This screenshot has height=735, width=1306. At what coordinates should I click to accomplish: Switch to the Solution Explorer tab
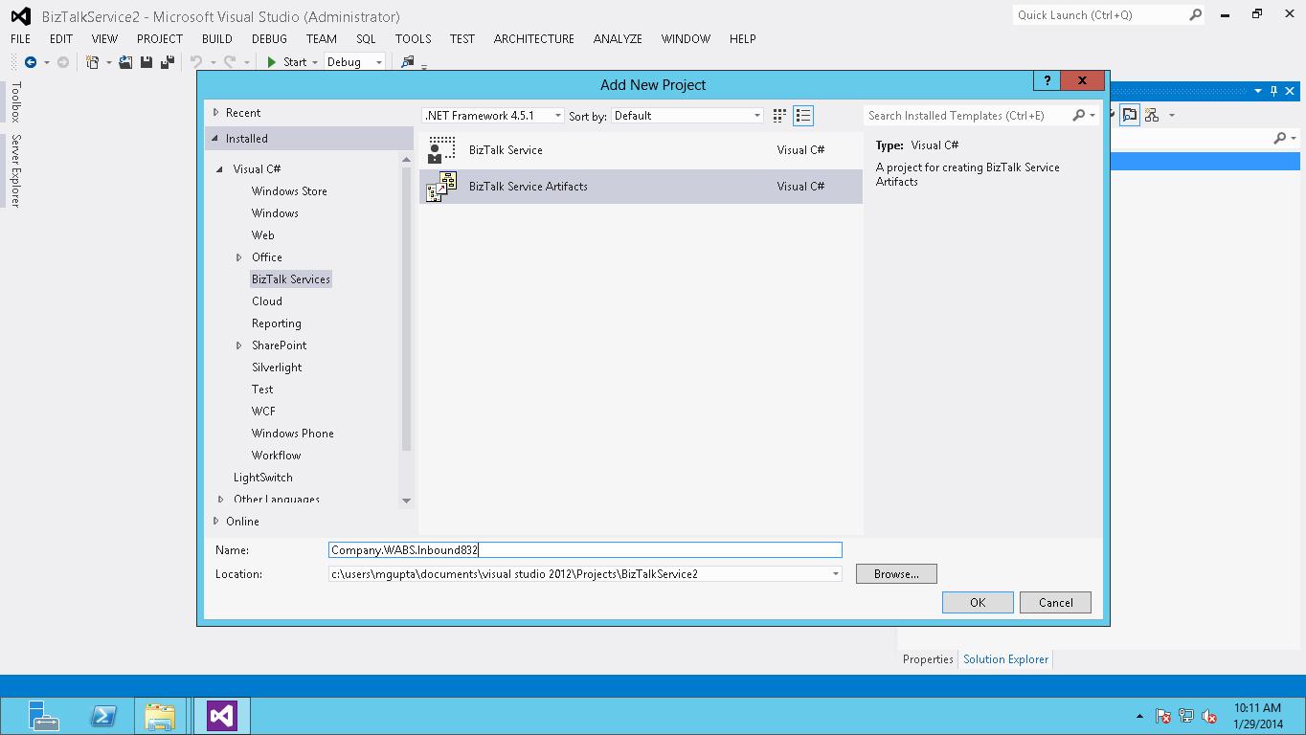[1005, 659]
